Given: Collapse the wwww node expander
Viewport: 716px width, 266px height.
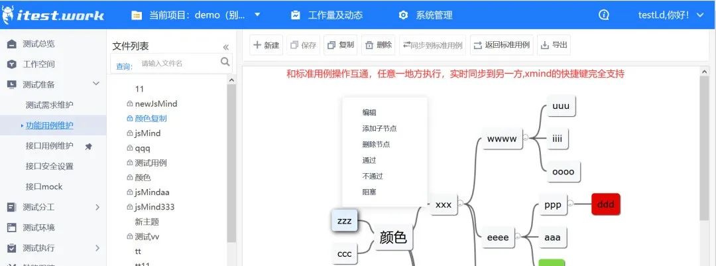Looking at the screenshot, I should pyautogui.click(x=525, y=137).
